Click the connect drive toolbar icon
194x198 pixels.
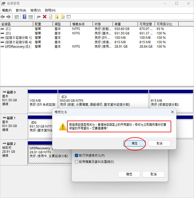tap(39, 17)
